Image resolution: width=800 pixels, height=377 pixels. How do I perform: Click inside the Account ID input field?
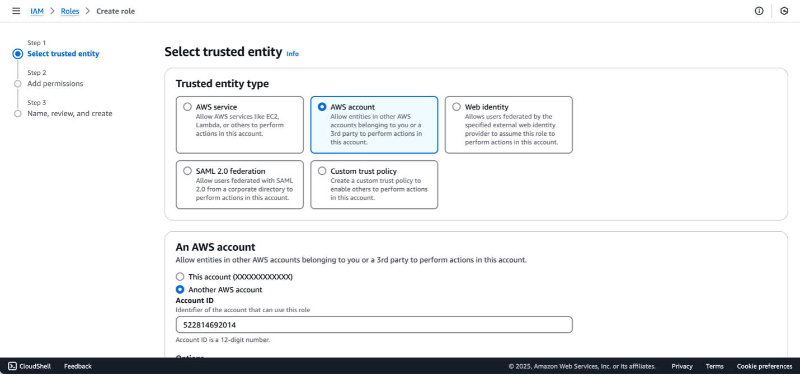pos(374,324)
